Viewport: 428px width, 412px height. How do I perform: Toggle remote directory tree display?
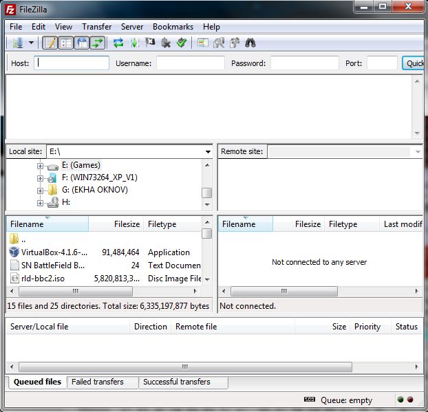tap(82, 43)
